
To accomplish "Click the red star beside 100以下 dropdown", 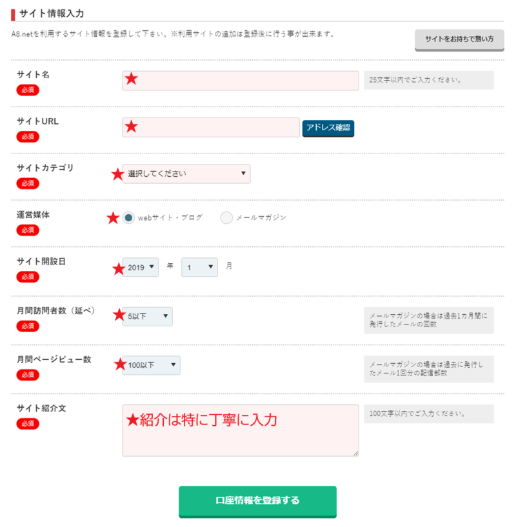I will click(120, 364).
